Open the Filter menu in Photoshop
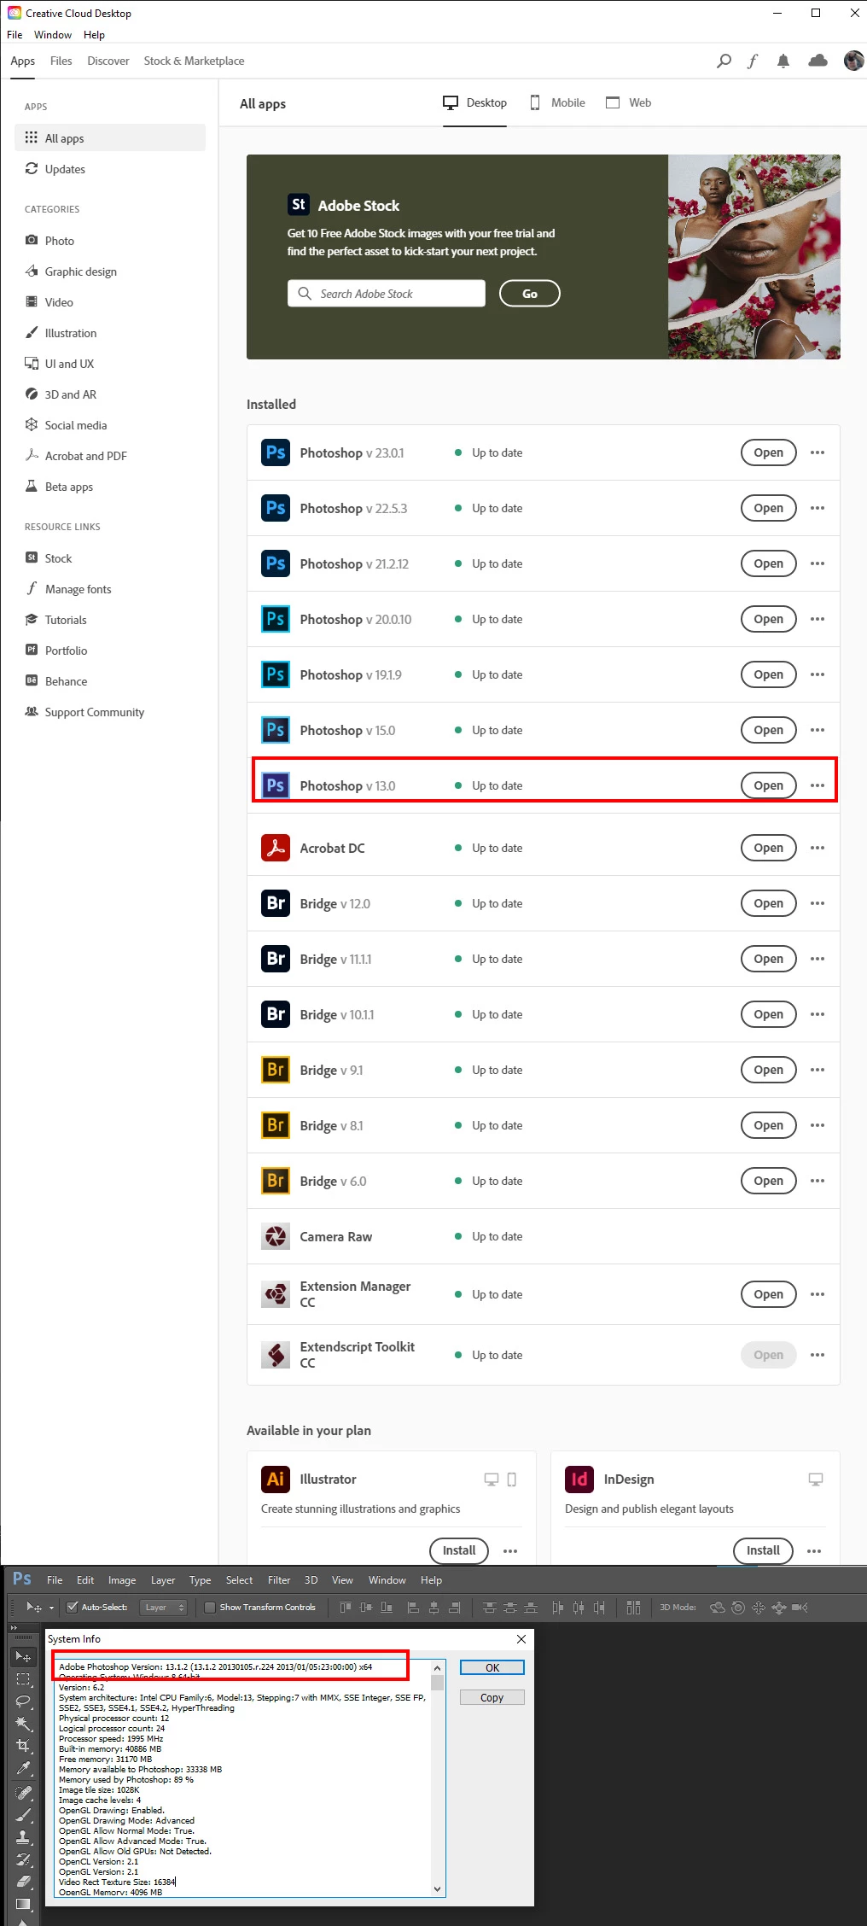The width and height of the screenshot is (867, 1926). tap(279, 1580)
